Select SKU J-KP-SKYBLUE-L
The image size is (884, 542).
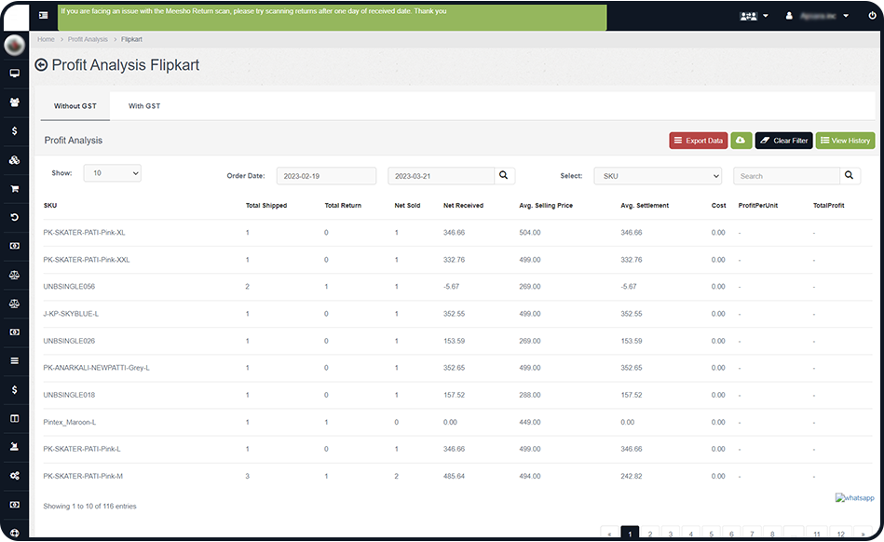pos(71,314)
